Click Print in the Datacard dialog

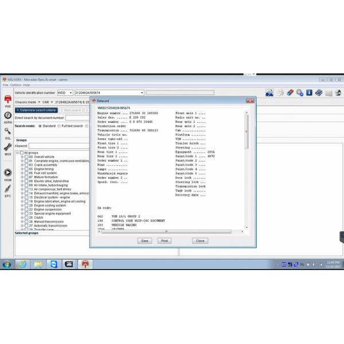click(x=165, y=241)
